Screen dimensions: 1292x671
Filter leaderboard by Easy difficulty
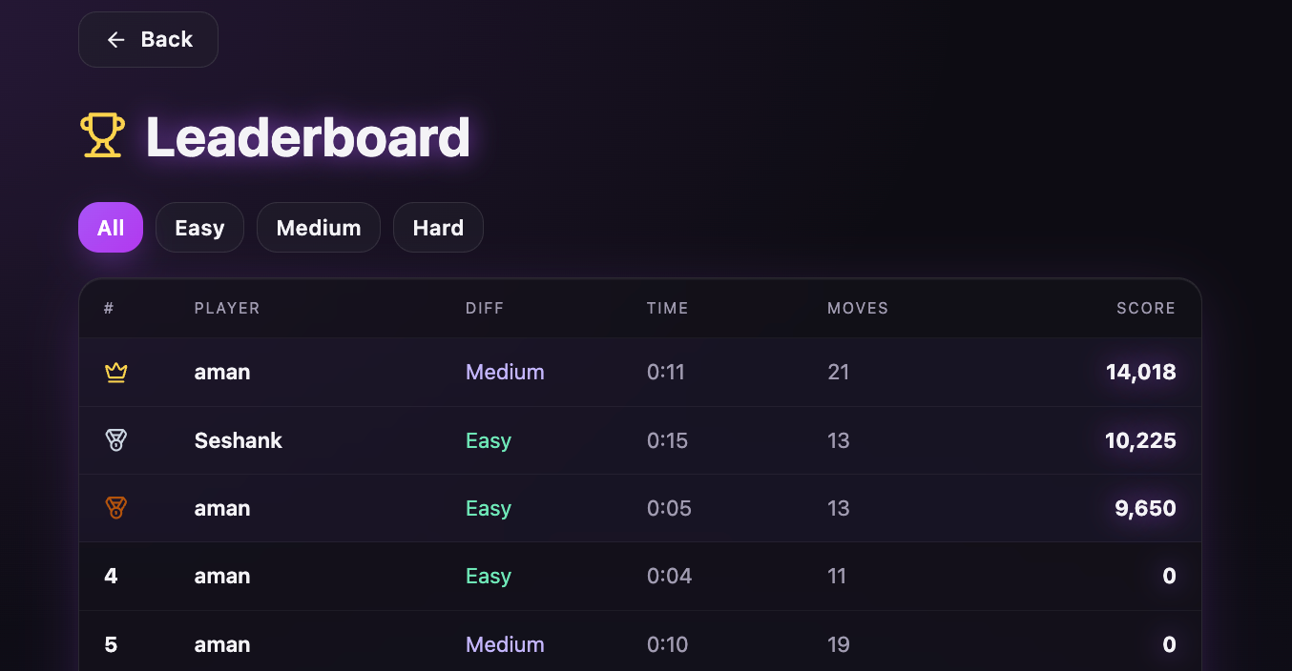pyautogui.click(x=199, y=228)
